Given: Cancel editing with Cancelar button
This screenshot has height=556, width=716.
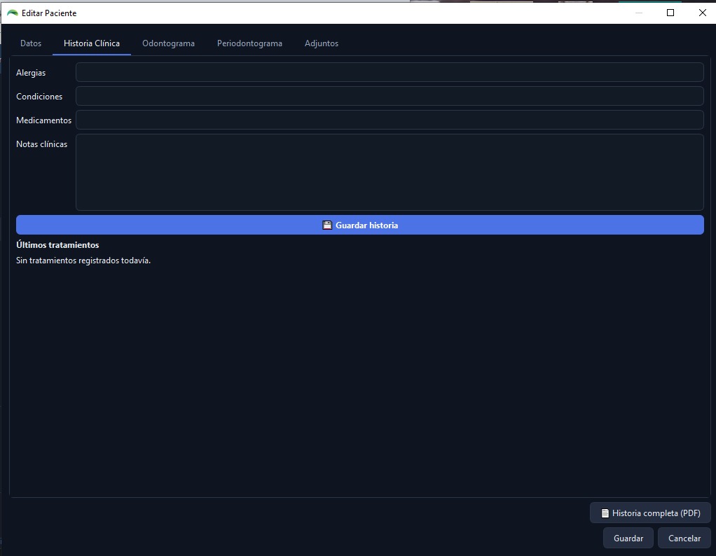Looking at the screenshot, I should click(684, 538).
